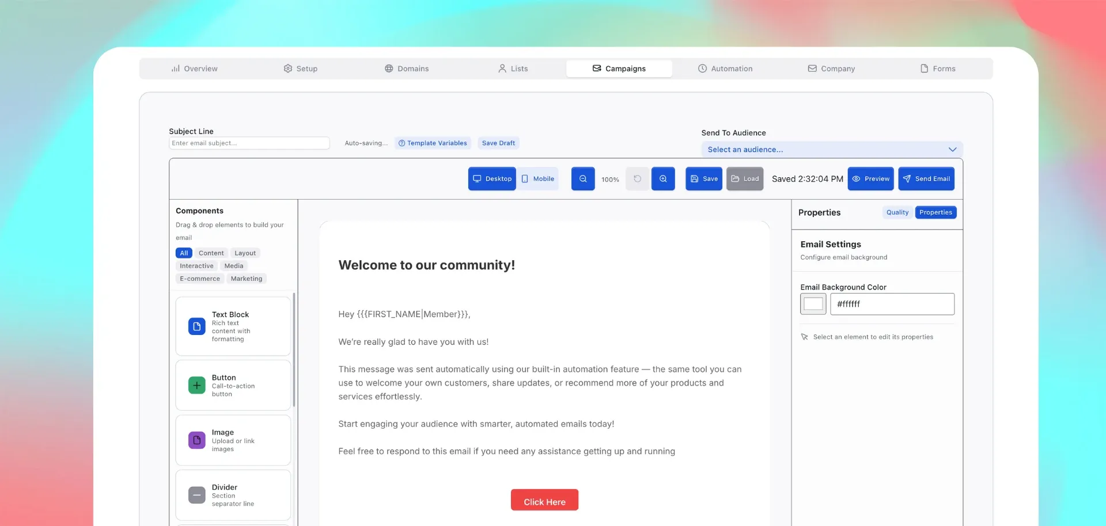Open the Overview tab
This screenshot has height=526, width=1106.
(x=194, y=68)
